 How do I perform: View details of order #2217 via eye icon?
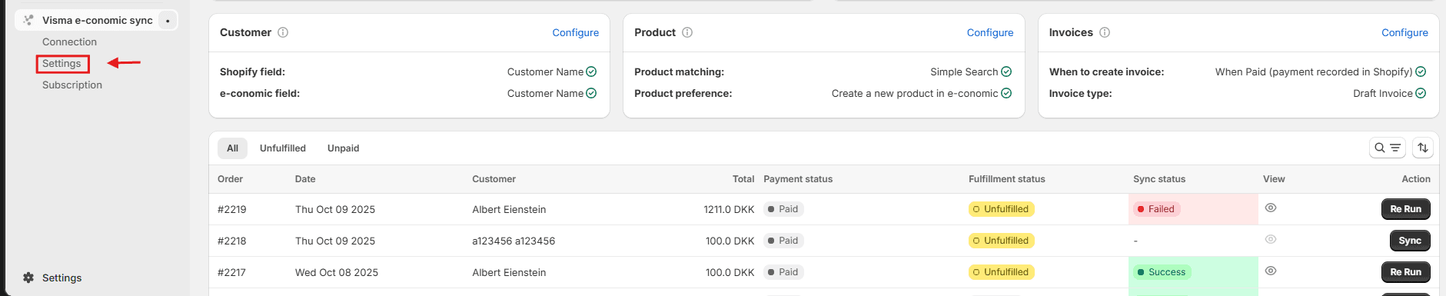pyautogui.click(x=1271, y=271)
